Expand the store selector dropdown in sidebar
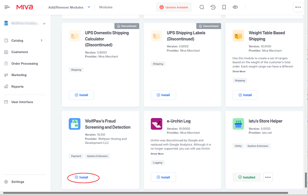Viewport: 308px width, 195px height. (44, 24)
